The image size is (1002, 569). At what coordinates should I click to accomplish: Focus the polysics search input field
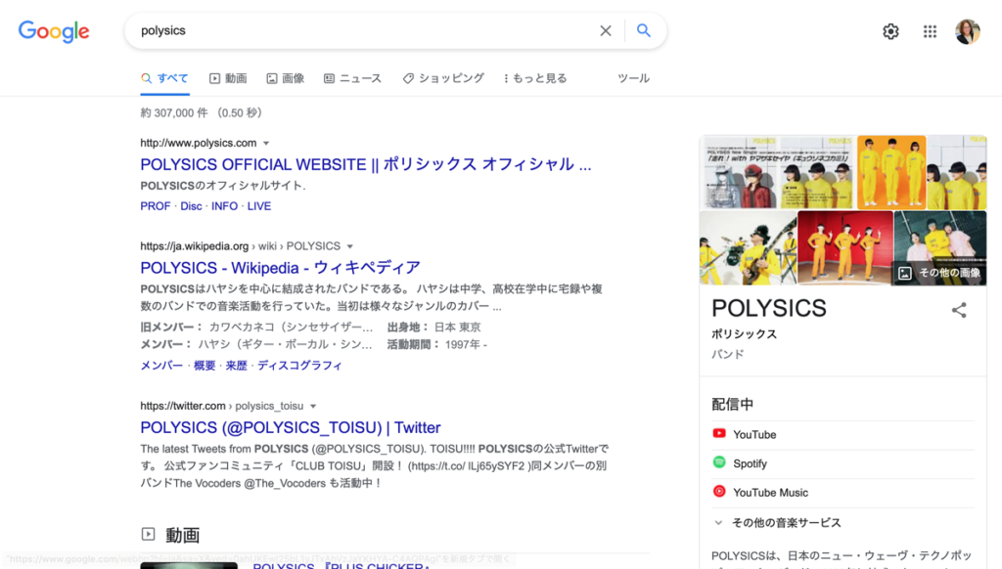tap(364, 30)
